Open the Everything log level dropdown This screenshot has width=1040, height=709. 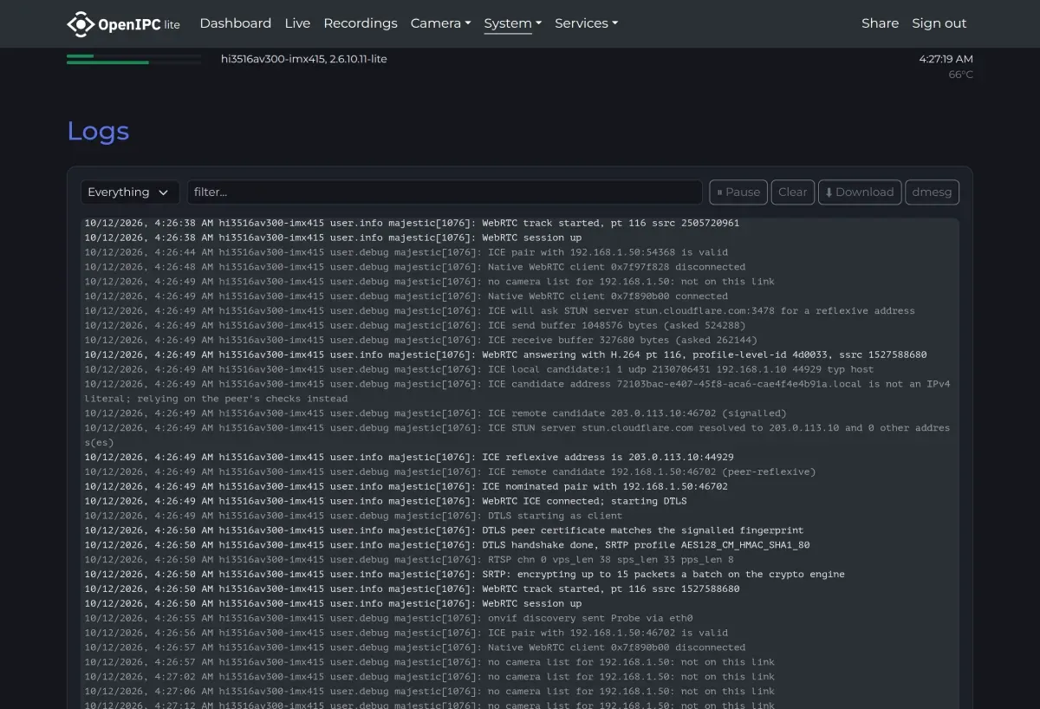[x=130, y=192]
